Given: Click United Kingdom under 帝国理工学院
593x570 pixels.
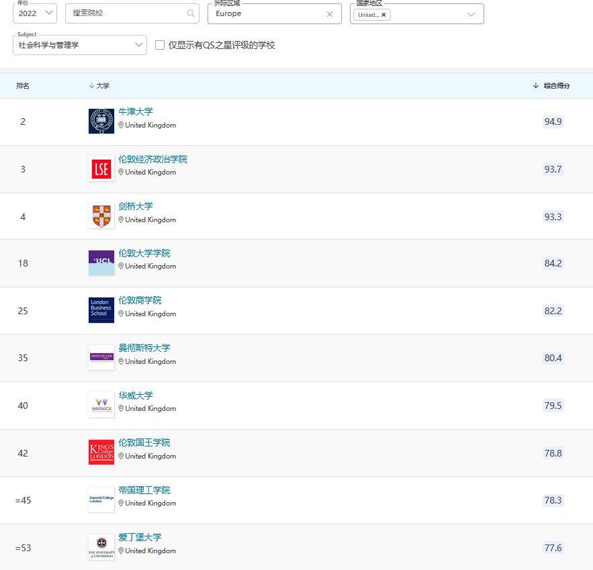Looking at the screenshot, I should click(150, 503).
